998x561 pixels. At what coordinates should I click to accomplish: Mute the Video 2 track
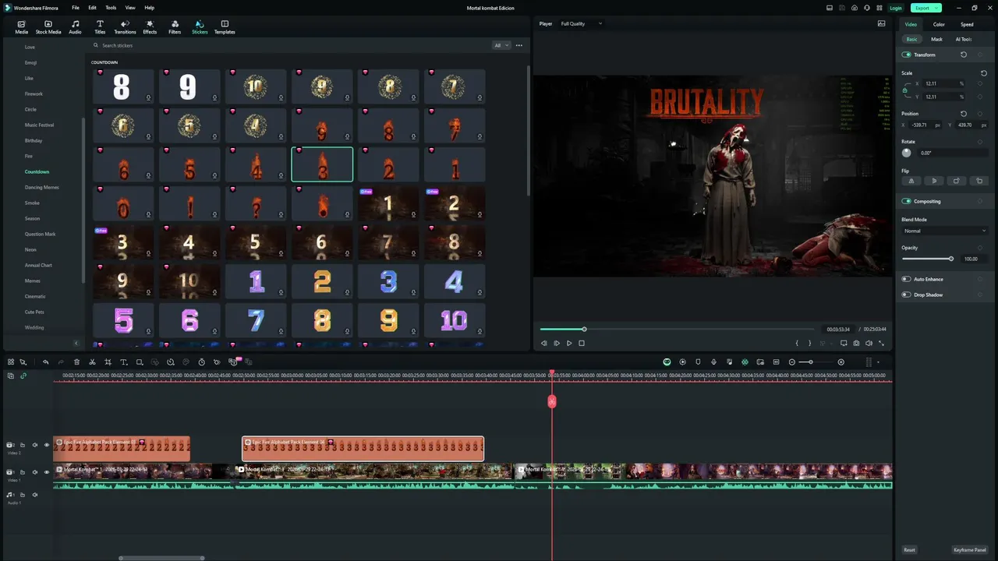click(34, 445)
